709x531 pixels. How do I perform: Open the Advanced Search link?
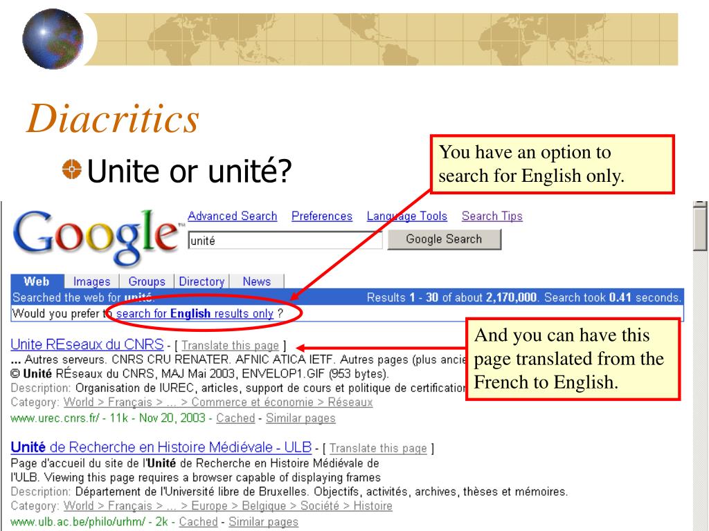click(x=233, y=216)
